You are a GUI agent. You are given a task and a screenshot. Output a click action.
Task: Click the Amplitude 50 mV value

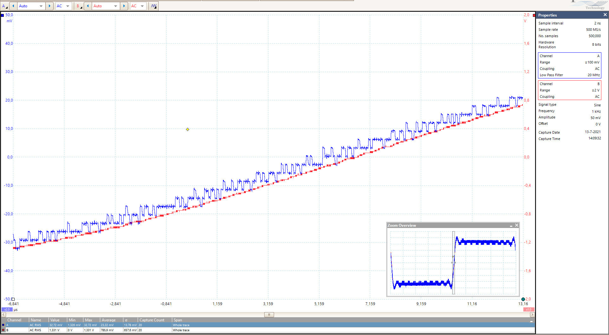tap(595, 118)
